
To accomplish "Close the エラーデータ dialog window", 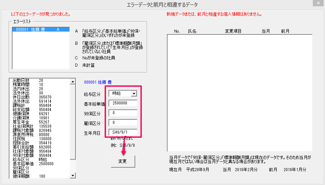I will [x=317, y=4].
